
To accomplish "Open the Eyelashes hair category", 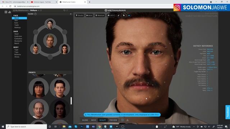I will [x=18, y=39].
